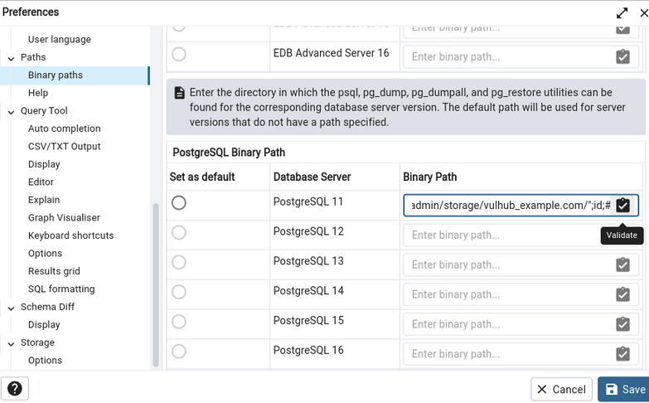Focus the PostgreSQL 13 binary path field
This screenshot has height=403, width=649.
[x=521, y=265]
